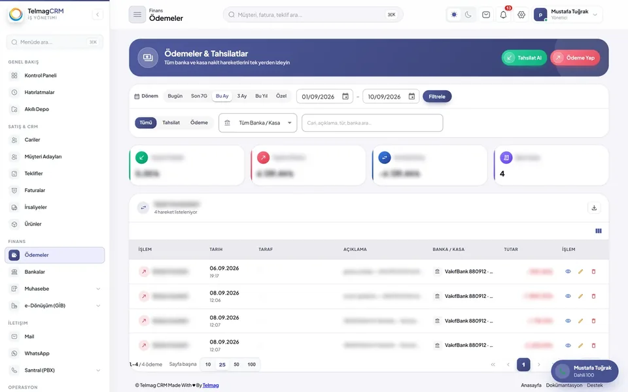Image resolution: width=628 pixels, height=392 pixels.
Task: Open Kontrol Paneli in the sidebar
Action: (55, 75)
